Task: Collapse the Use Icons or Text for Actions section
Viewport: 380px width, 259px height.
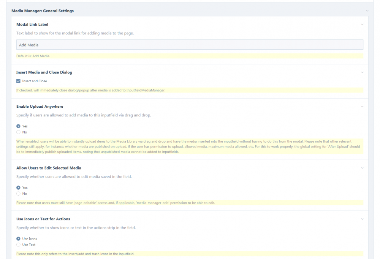Action: click(362, 219)
